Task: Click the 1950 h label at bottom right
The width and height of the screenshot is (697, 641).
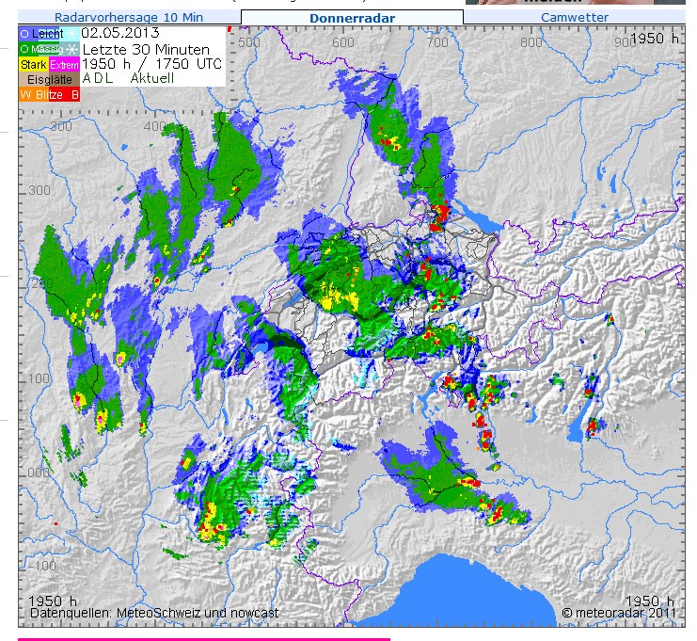Action: coord(649,601)
